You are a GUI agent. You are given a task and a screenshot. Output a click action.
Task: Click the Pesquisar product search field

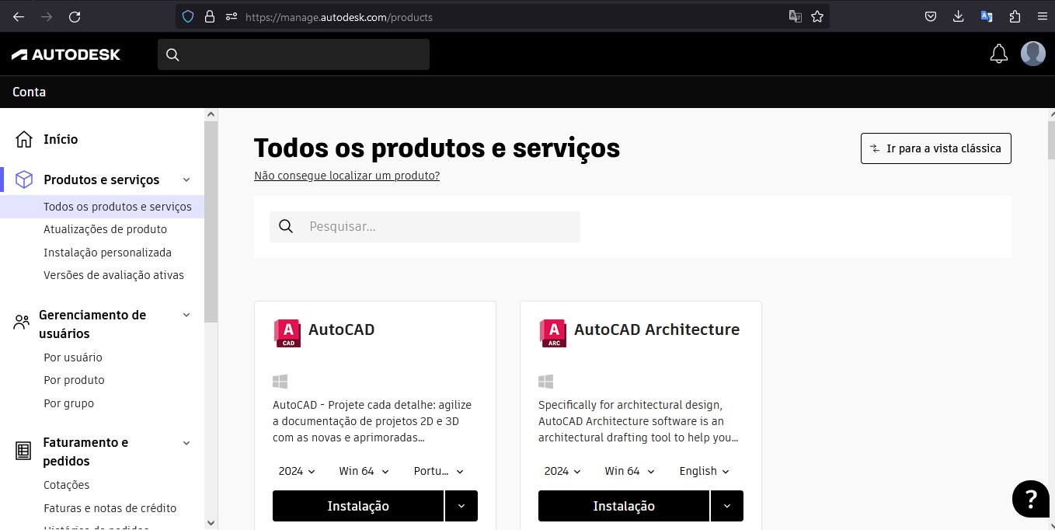[439, 227]
